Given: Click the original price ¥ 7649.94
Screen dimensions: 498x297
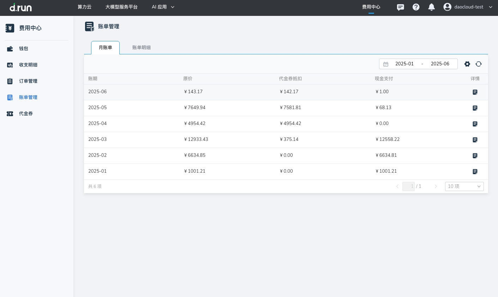Looking at the screenshot, I should (194, 108).
